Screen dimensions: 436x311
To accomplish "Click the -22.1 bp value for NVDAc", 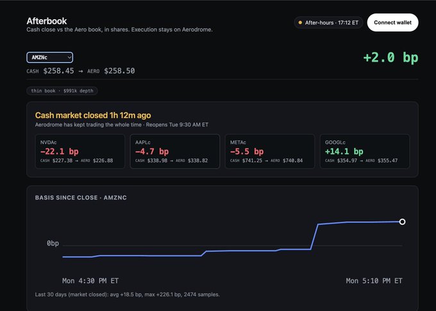I will click(x=60, y=151).
